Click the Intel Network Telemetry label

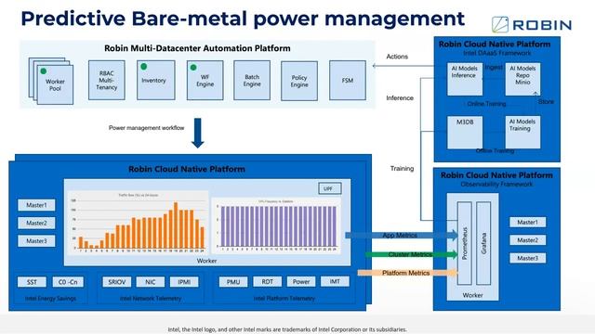pos(151,299)
